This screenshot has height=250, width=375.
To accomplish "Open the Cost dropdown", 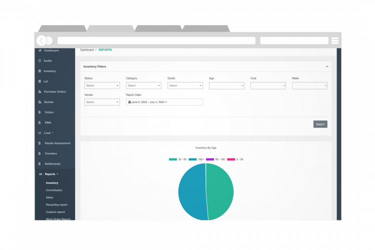I will coord(268,85).
